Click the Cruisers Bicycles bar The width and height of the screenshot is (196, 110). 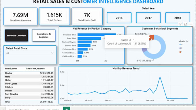pyautogui.click(x=84, y=42)
